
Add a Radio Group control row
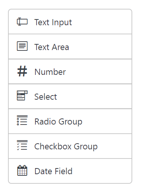pos(70,121)
